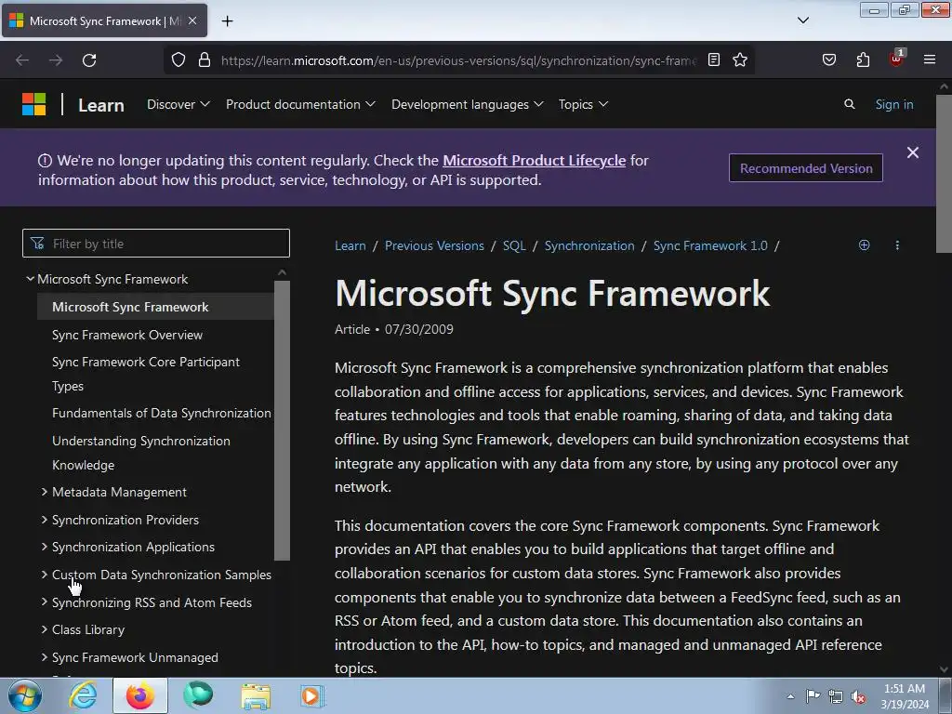This screenshot has height=714, width=952.
Task: Click the Synchronization breadcrumb
Action: coord(589,245)
